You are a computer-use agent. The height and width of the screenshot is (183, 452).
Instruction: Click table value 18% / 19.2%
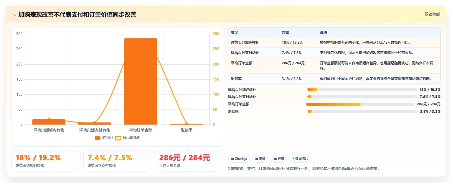292,43
